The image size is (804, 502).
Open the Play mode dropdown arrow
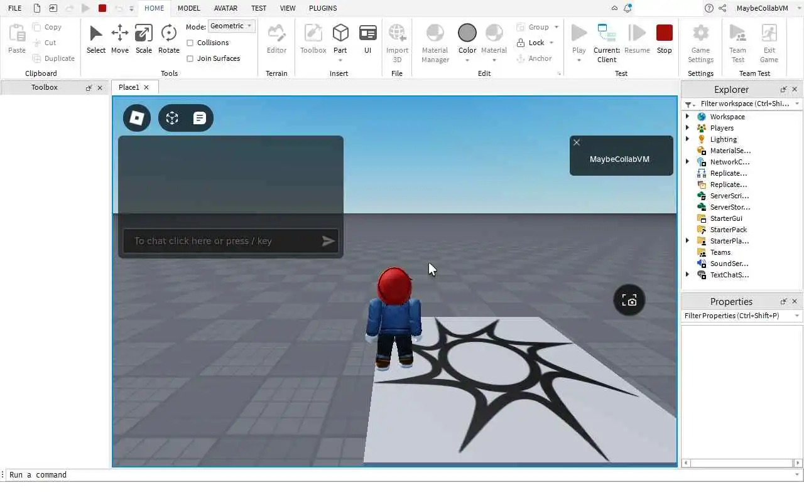point(579,60)
